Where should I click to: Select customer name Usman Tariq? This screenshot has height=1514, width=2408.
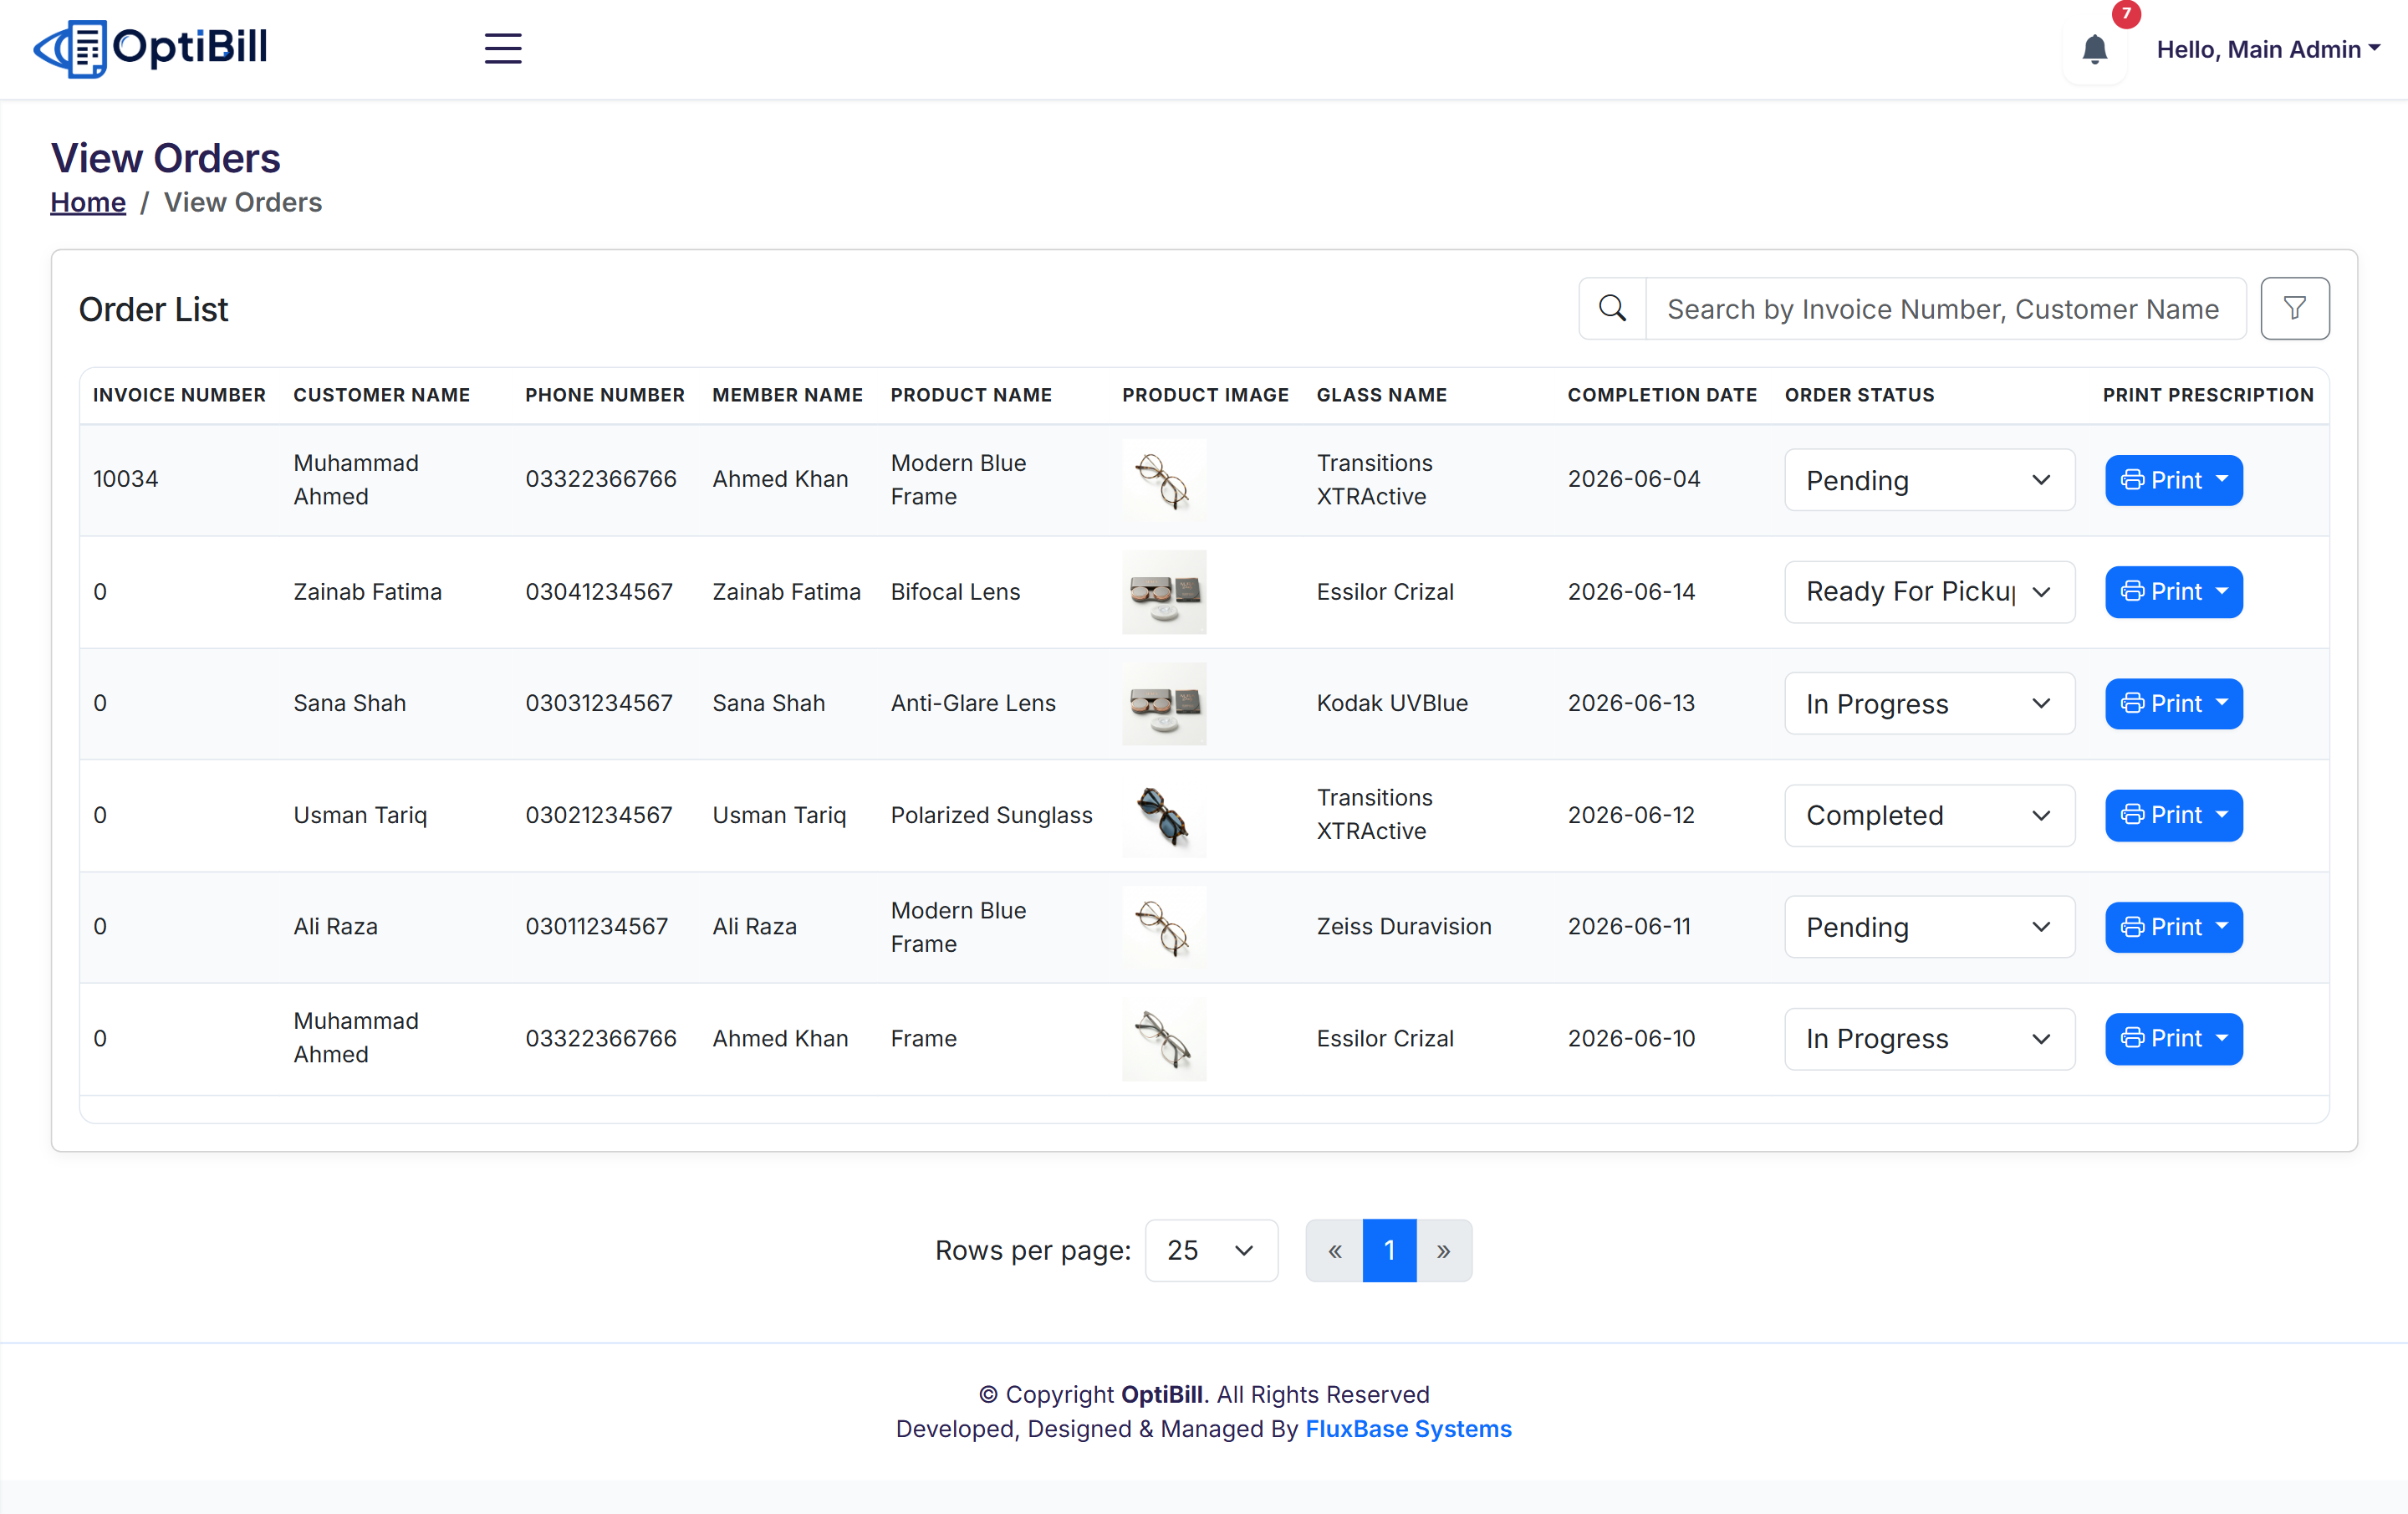(360, 816)
